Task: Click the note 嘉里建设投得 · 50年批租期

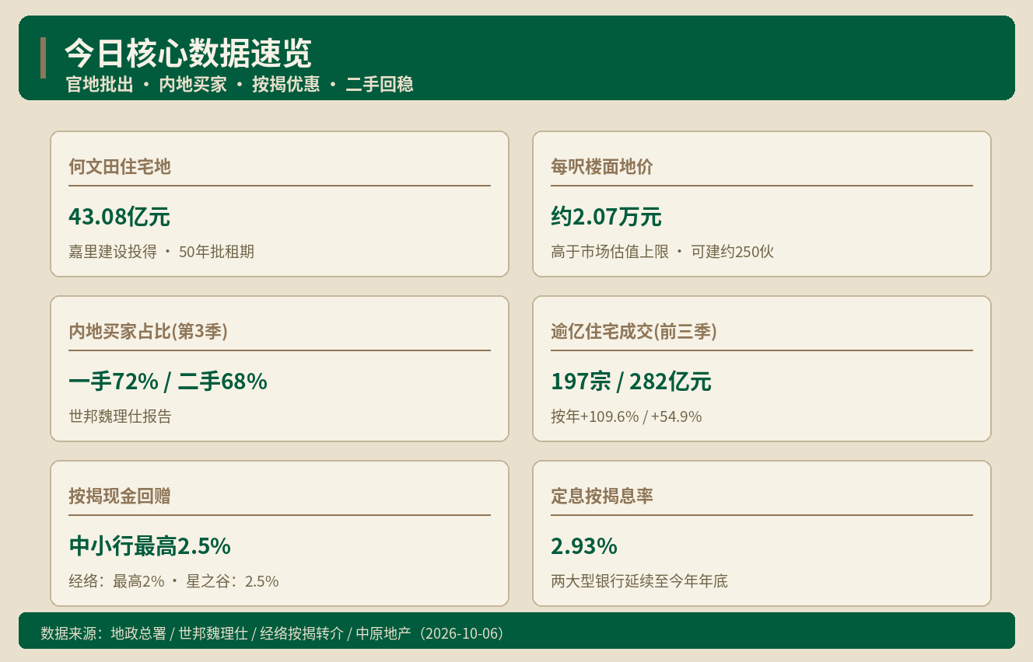Action: tap(162, 252)
